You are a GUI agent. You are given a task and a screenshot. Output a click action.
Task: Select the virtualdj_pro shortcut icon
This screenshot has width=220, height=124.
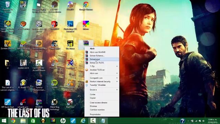tap(23, 104)
